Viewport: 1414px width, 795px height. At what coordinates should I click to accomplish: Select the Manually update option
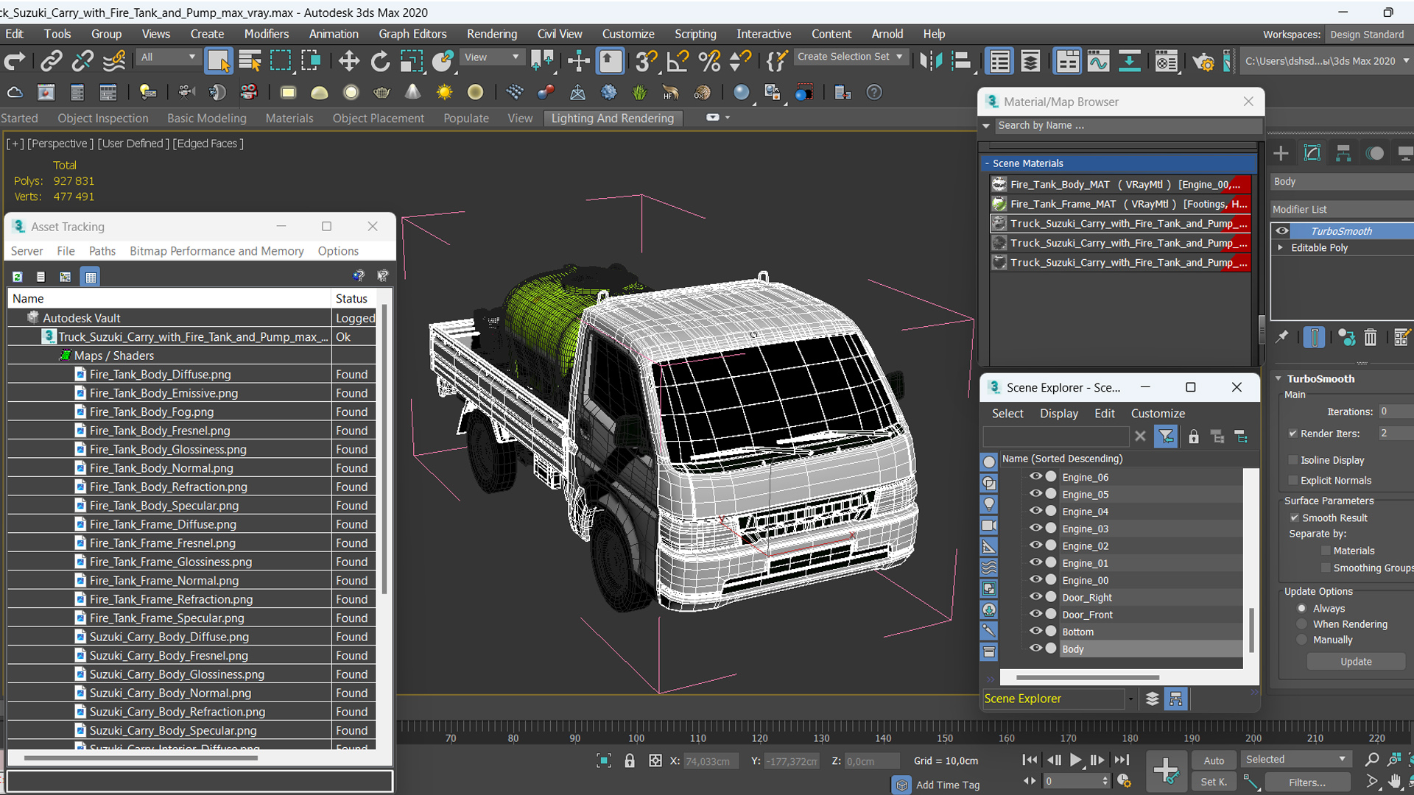point(1302,640)
